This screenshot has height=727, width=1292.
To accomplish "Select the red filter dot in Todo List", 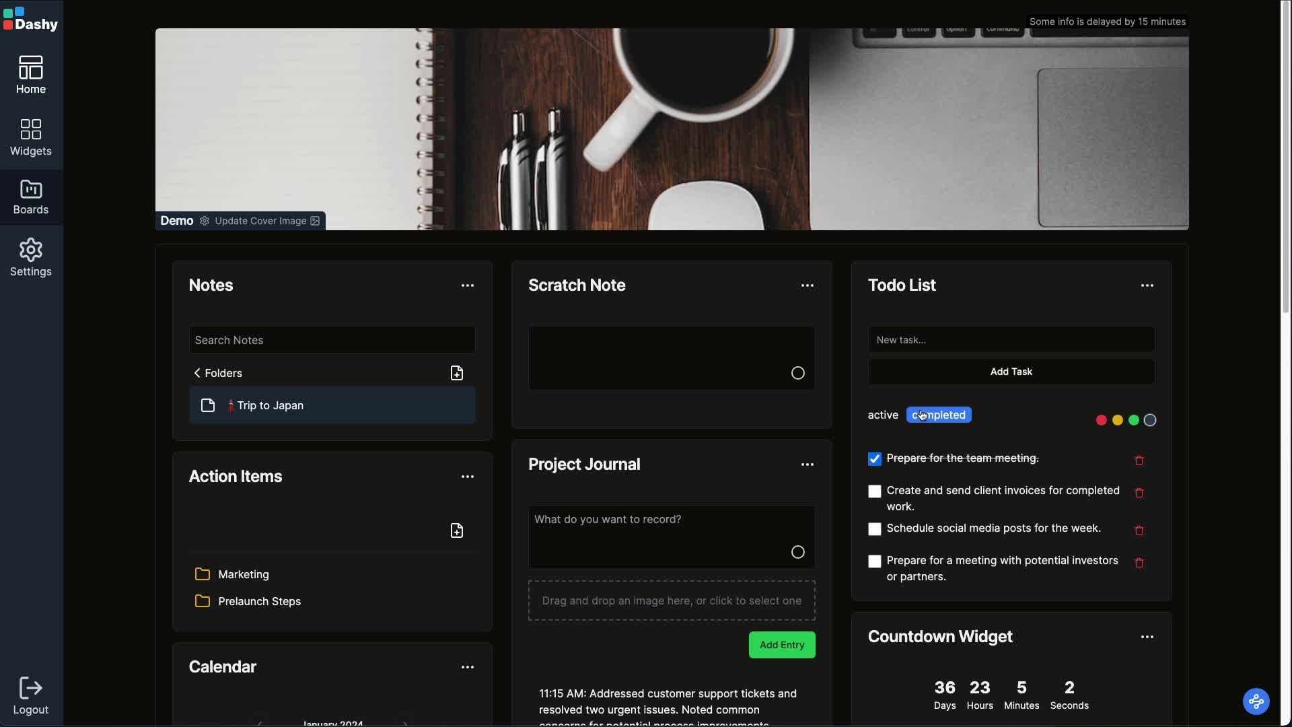I will 1101,419.
